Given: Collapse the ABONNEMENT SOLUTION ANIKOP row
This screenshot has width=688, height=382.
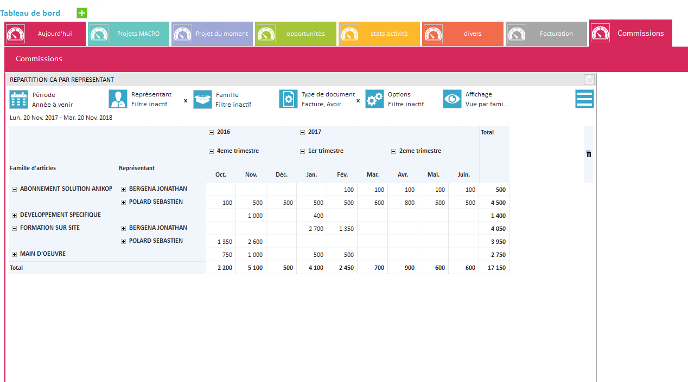Looking at the screenshot, I should (14, 189).
